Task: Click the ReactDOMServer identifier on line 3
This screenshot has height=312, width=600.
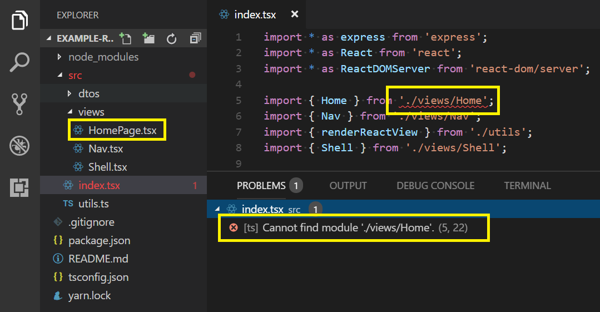Action: [385, 69]
